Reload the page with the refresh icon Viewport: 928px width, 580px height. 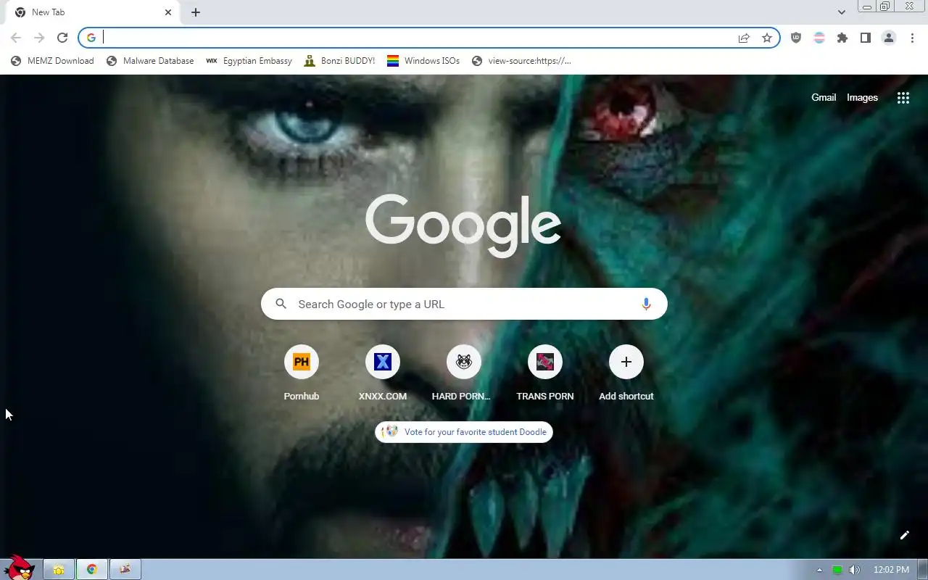(x=62, y=38)
